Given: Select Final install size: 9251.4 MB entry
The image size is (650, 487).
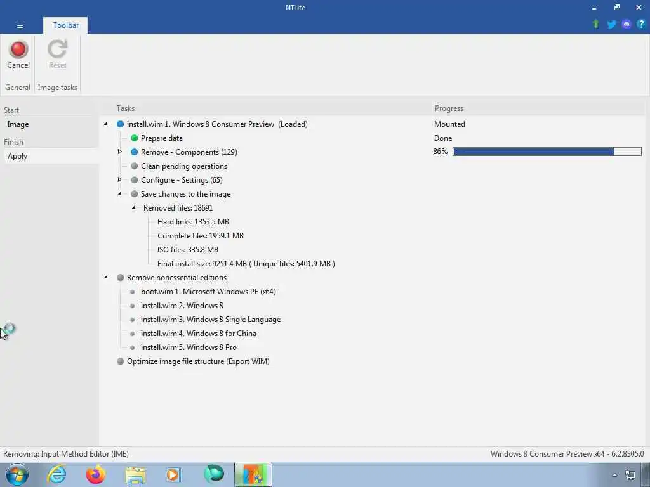Looking at the screenshot, I should (246, 263).
